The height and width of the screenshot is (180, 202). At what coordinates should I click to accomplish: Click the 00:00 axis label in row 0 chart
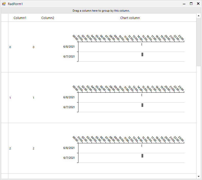tap(75, 38)
